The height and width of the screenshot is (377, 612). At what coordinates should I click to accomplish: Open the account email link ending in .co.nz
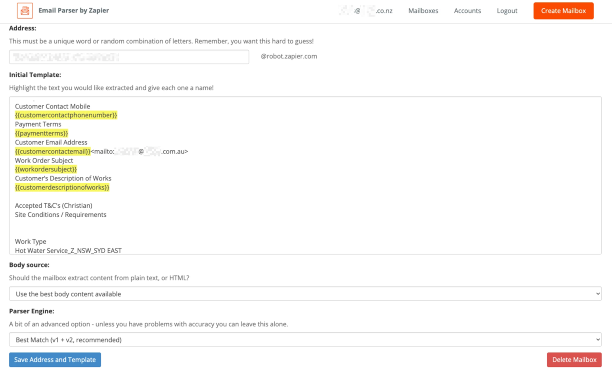366,11
